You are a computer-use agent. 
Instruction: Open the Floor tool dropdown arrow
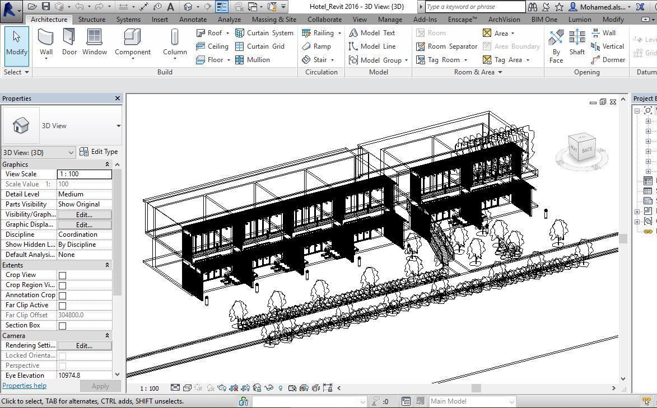click(229, 60)
